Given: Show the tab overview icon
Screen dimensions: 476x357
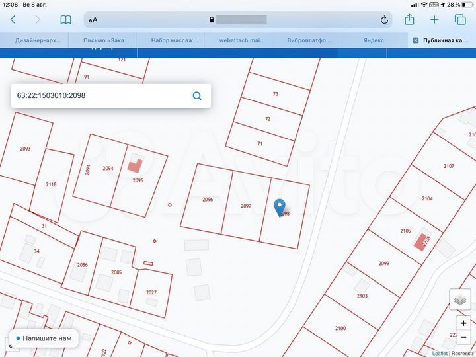Looking at the screenshot, I should [460, 20].
